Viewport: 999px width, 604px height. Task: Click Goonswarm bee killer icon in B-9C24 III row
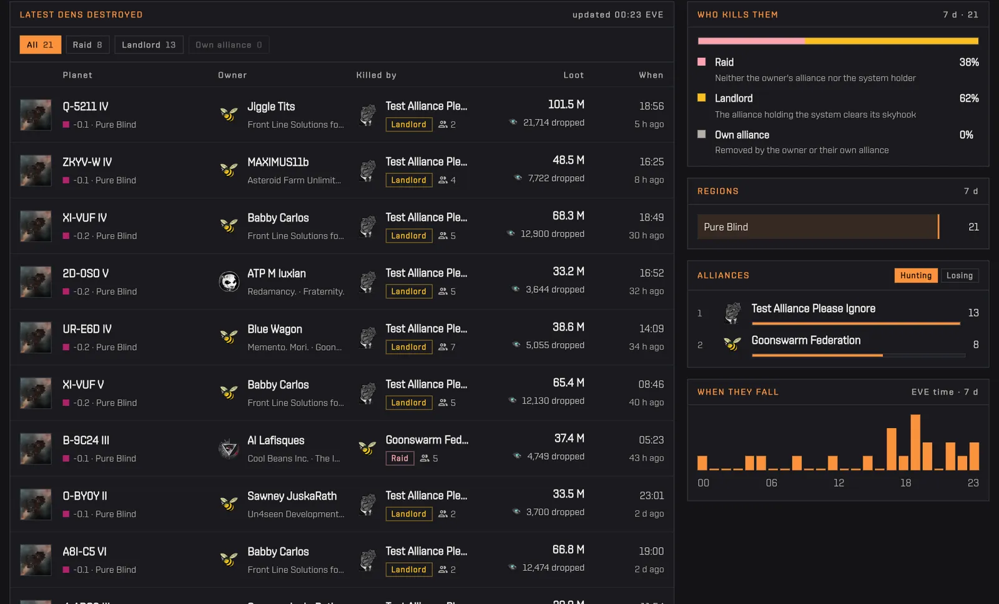(x=367, y=449)
